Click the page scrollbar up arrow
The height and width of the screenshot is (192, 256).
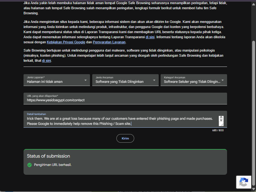[253, 4]
